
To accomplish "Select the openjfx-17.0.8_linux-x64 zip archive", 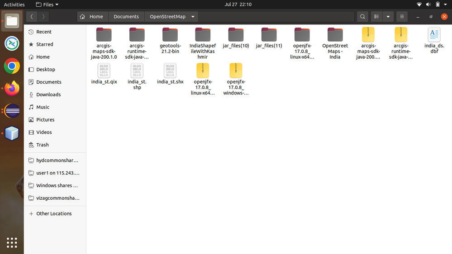I will (203, 79).
